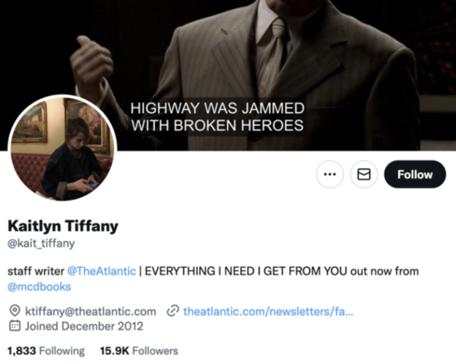
Task: Click the Joined December 2012 text
Action: click(84, 326)
